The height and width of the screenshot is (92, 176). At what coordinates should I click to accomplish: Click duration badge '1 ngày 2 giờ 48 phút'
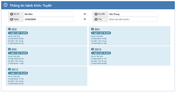coord(18,53)
